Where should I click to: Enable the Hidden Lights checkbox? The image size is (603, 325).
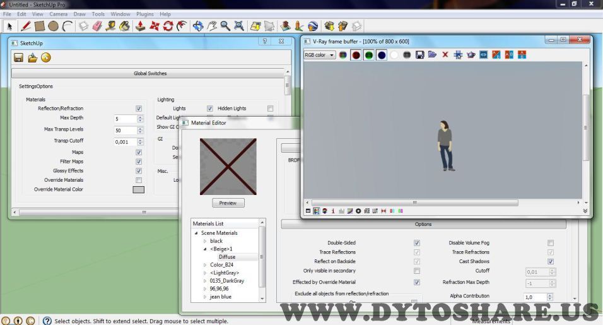click(271, 109)
